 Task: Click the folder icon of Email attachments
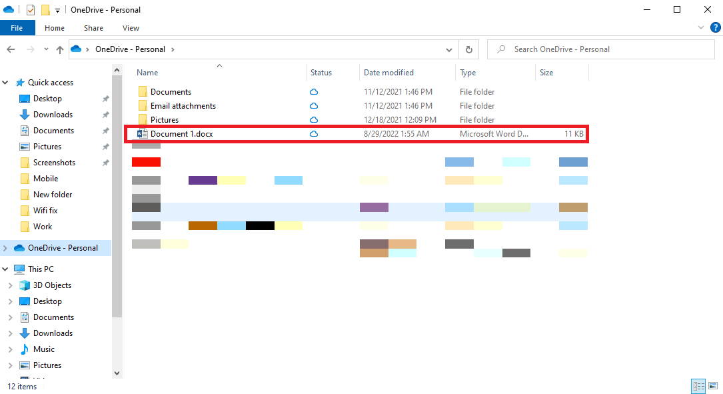143,105
